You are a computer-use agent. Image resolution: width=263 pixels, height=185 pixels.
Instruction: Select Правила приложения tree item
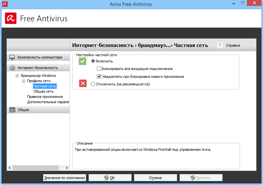pyautogui.click(x=45, y=97)
